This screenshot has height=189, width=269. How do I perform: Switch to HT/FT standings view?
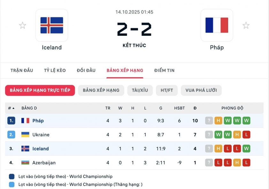167,90
